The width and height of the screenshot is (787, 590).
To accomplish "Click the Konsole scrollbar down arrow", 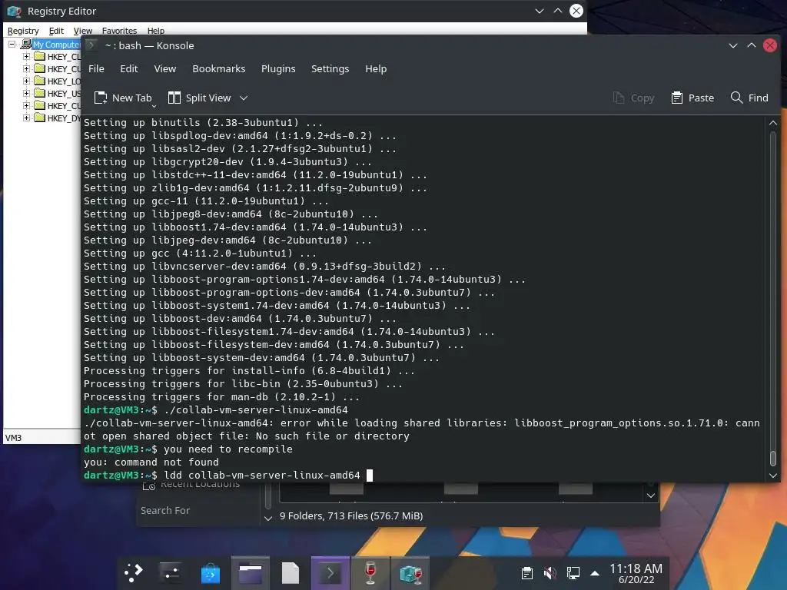I will (773, 476).
